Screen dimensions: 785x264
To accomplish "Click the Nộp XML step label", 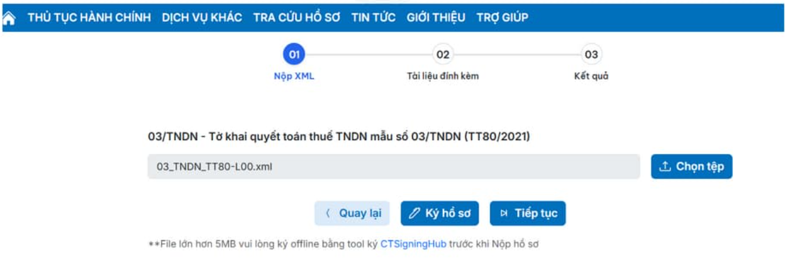I will [294, 76].
